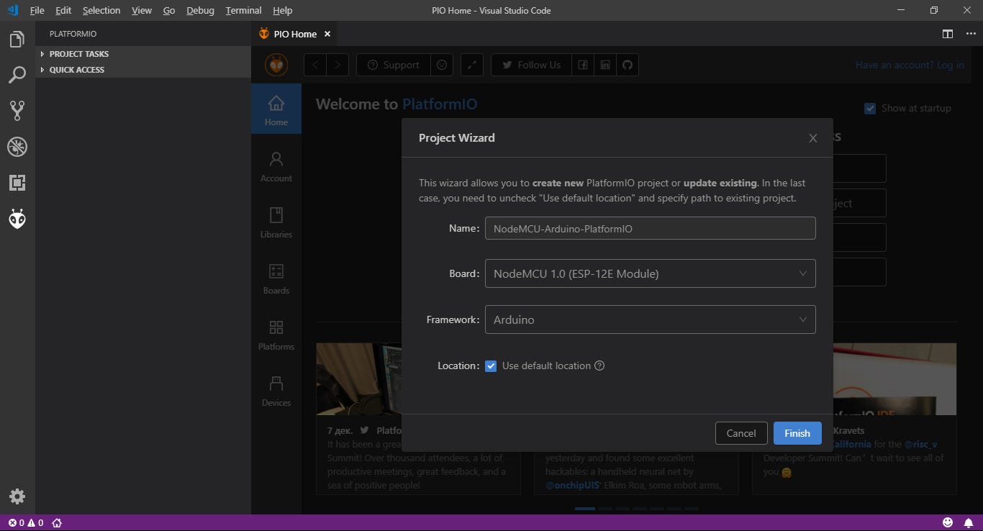The image size is (983, 531).
Task: Click the Have an account? Log in link
Action: pos(910,65)
